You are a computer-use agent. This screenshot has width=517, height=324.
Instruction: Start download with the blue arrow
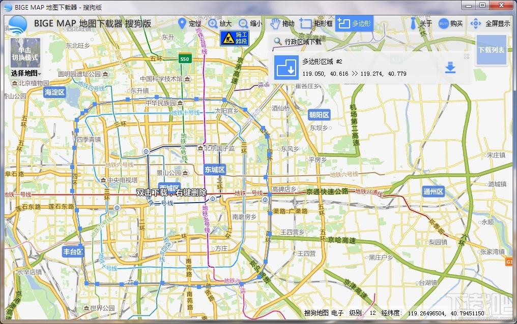pos(450,68)
